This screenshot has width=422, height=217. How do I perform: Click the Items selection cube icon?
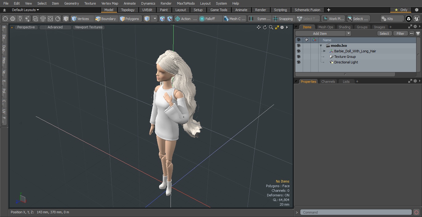tap(147, 19)
